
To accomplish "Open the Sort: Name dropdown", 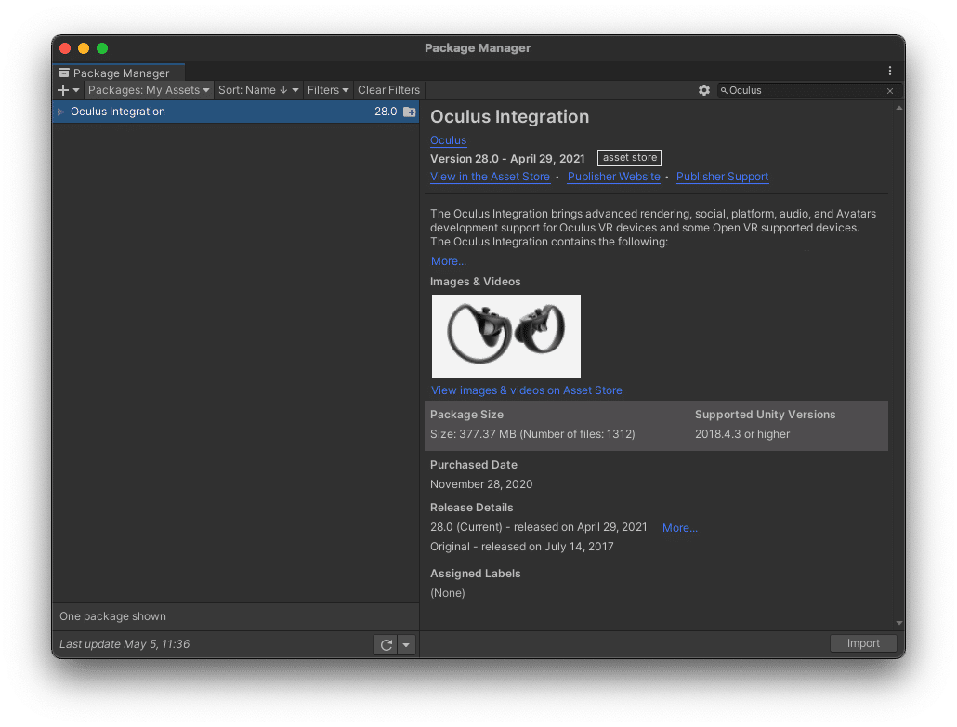I will pyautogui.click(x=258, y=90).
